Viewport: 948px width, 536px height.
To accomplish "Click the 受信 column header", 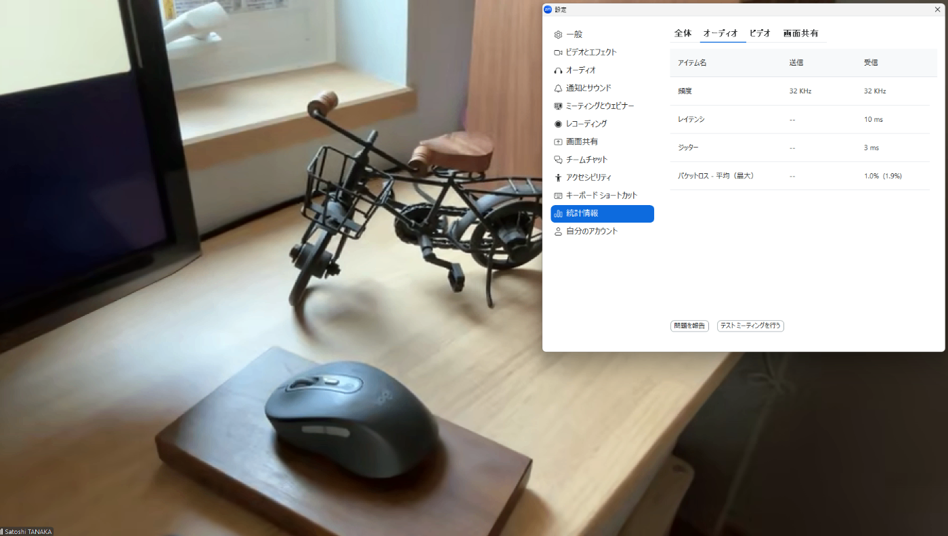I will pos(871,63).
